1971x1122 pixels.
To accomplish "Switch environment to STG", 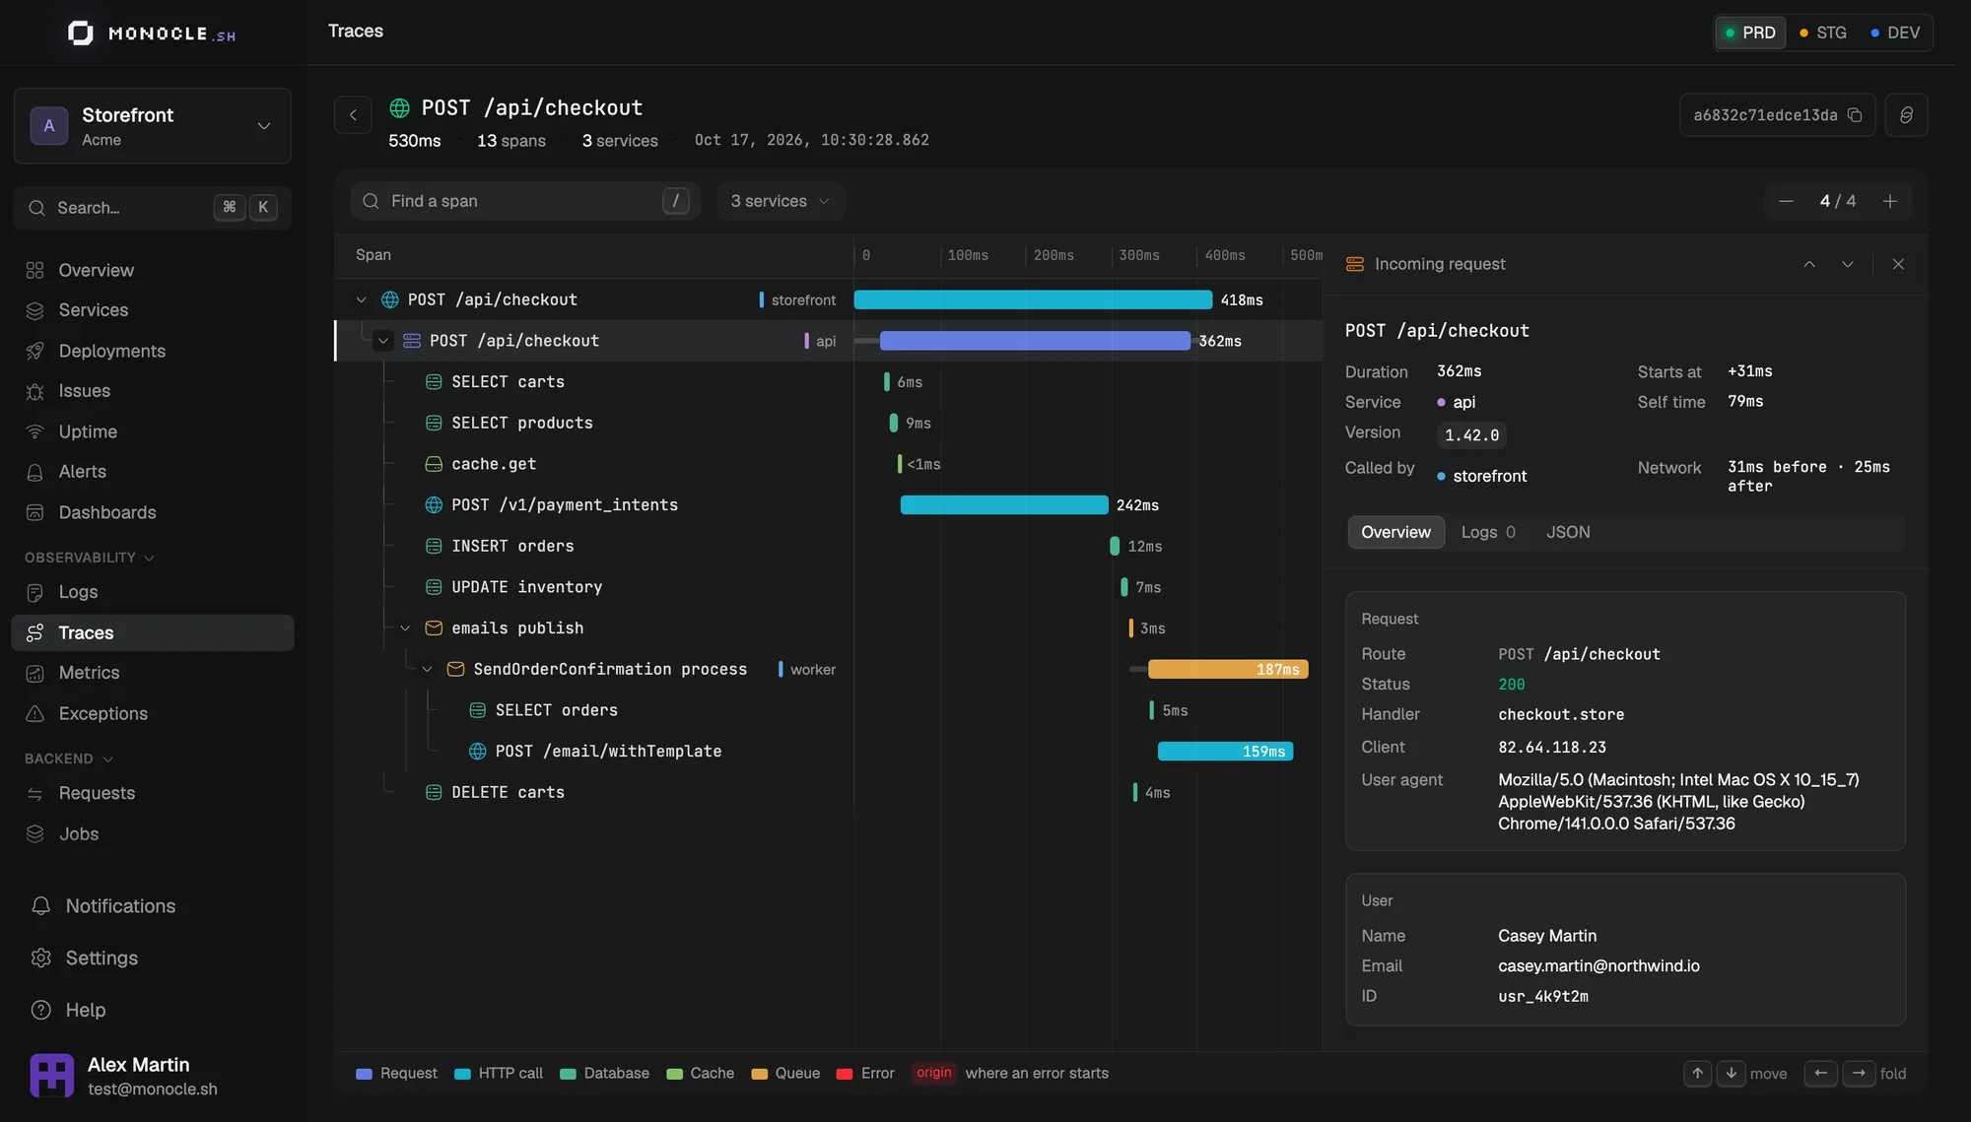I will click(x=1823, y=33).
